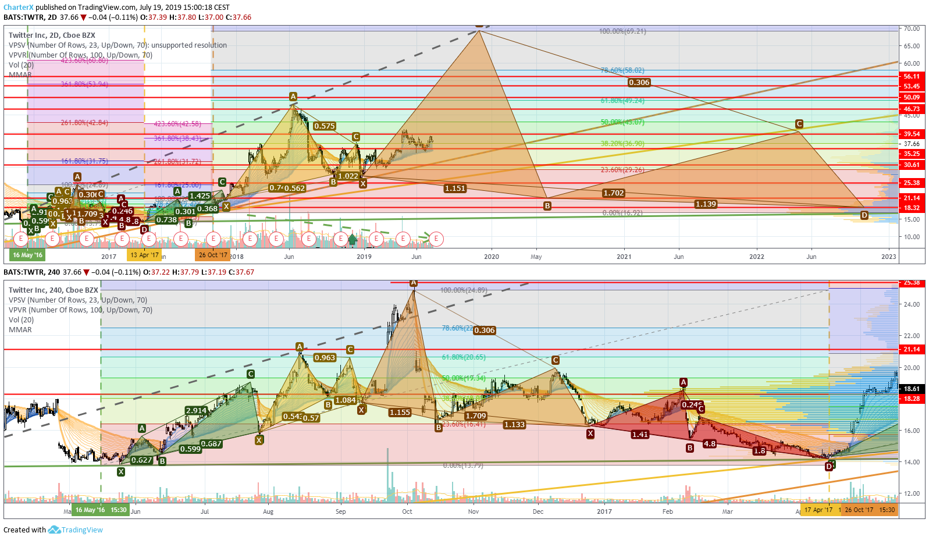929x540 pixels.
Task: Select the 18.32 price label in top chart
Action: tap(912, 208)
